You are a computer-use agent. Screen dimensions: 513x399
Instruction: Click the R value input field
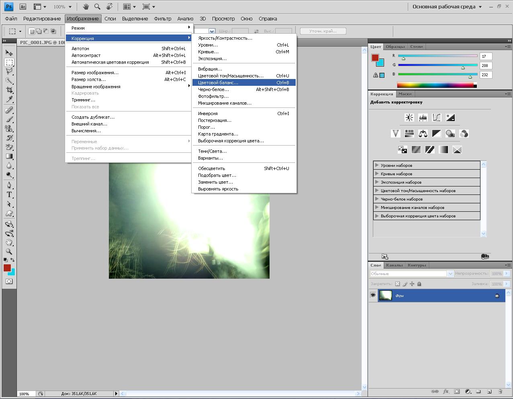486,57
